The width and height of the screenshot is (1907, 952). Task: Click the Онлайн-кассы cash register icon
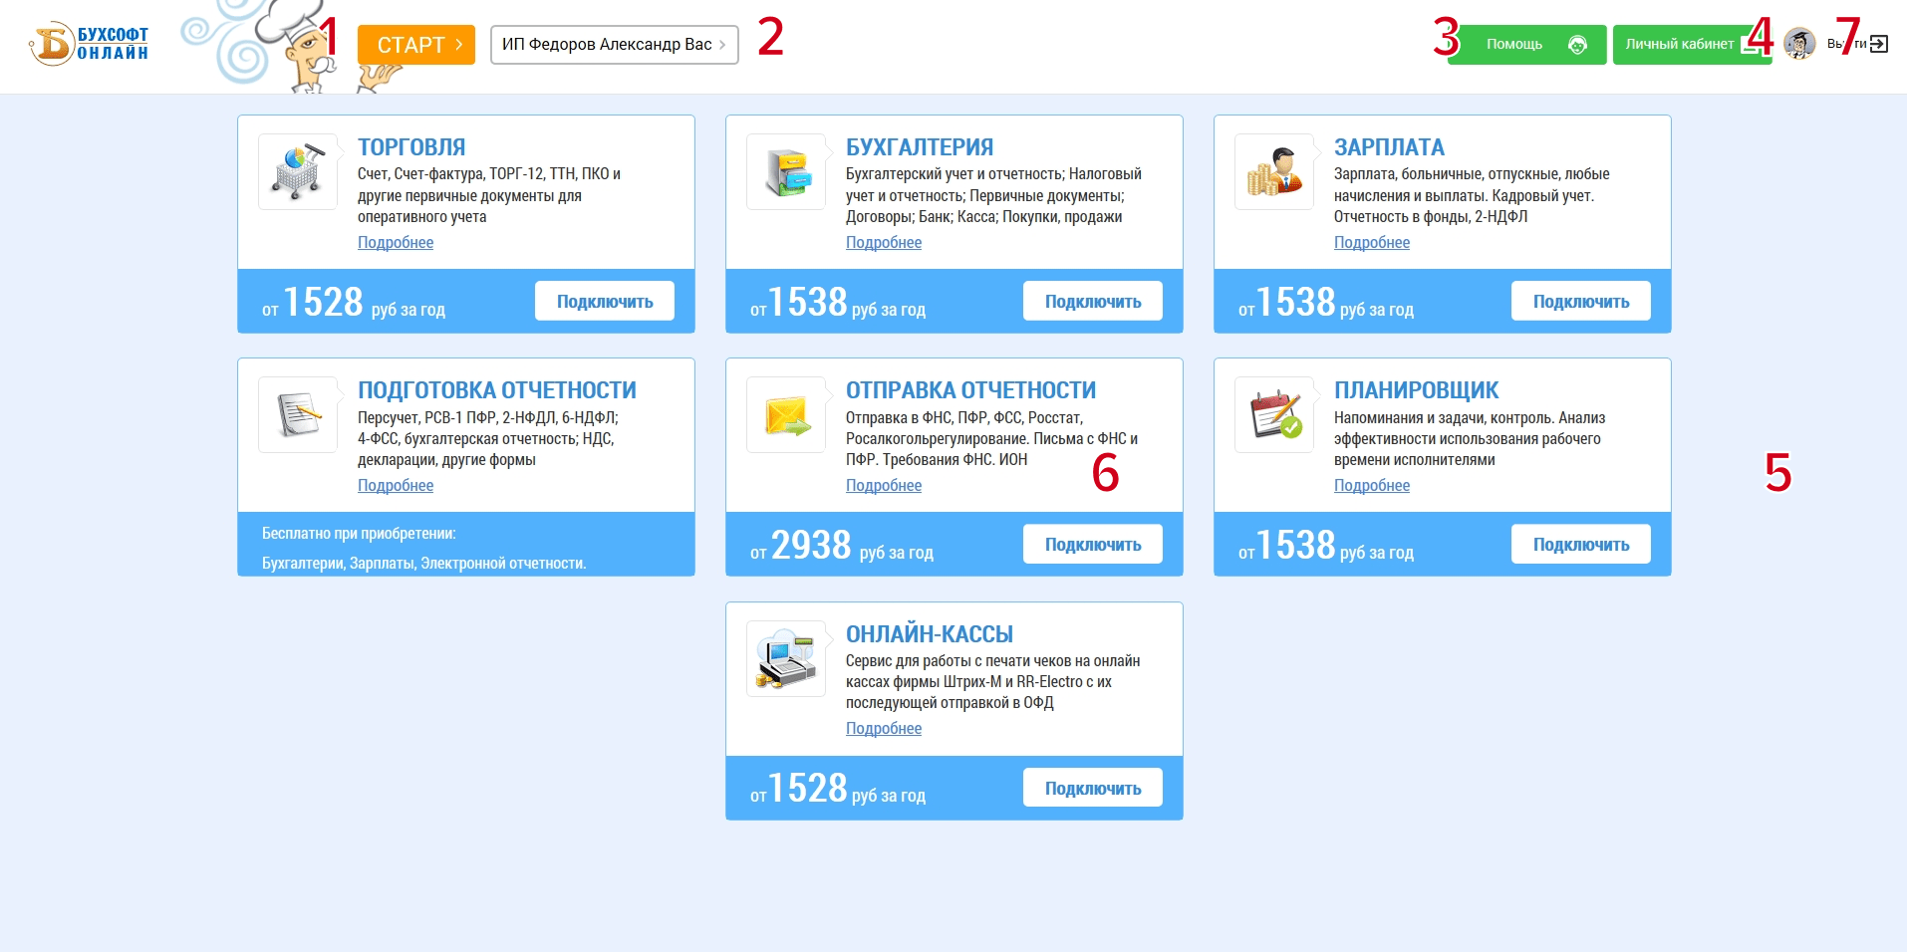[786, 658]
